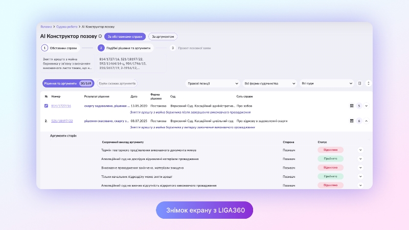The image size is (409, 230).
Task: Click the arguments count badge 5
Action: (x=359, y=106)
